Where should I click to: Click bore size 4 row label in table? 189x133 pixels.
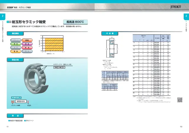[134, 43]
